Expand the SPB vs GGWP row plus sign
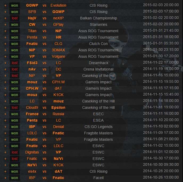 pos(5,12)
